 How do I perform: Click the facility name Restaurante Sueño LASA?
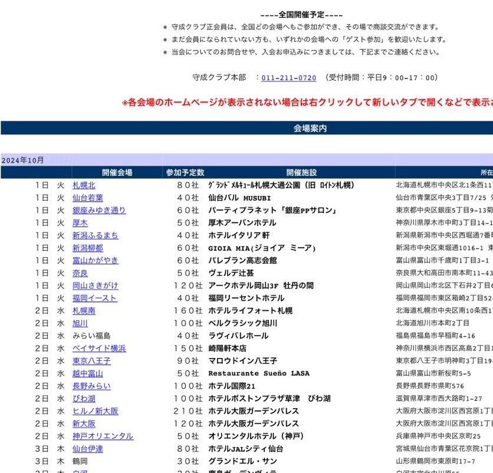pos(259,373)
